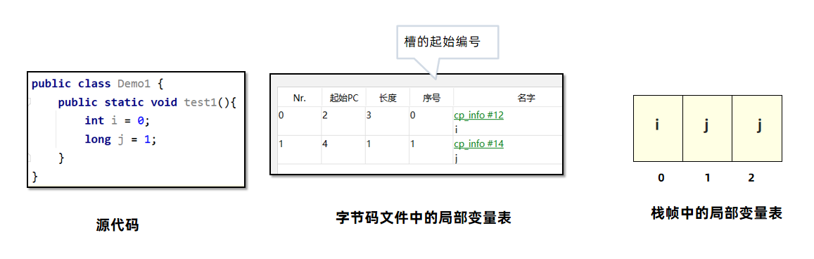Select the 名字 column header
The height and width of the screenshot is (259, 814).
point(526,98)
